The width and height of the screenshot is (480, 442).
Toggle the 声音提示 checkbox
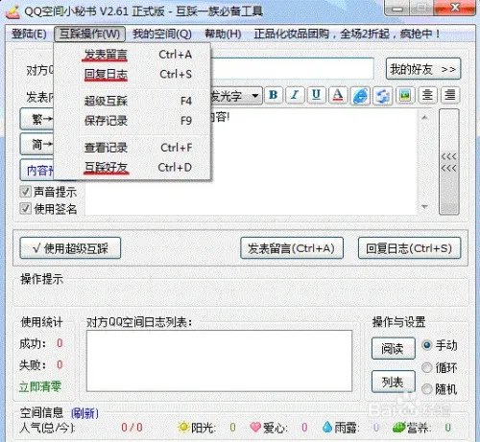click(25, 192)
